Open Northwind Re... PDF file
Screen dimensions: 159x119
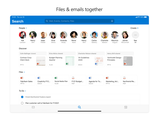pos(130,80)
